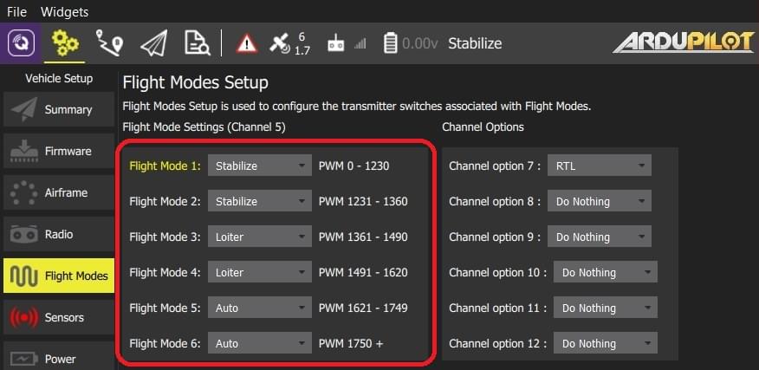This screenshot has height=370, width=759.
Task: Select the Sensors setup page
Action: click(58, 318)
